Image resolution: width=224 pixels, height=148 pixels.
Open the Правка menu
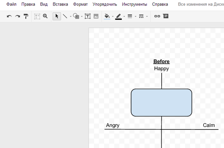point(28,4)
